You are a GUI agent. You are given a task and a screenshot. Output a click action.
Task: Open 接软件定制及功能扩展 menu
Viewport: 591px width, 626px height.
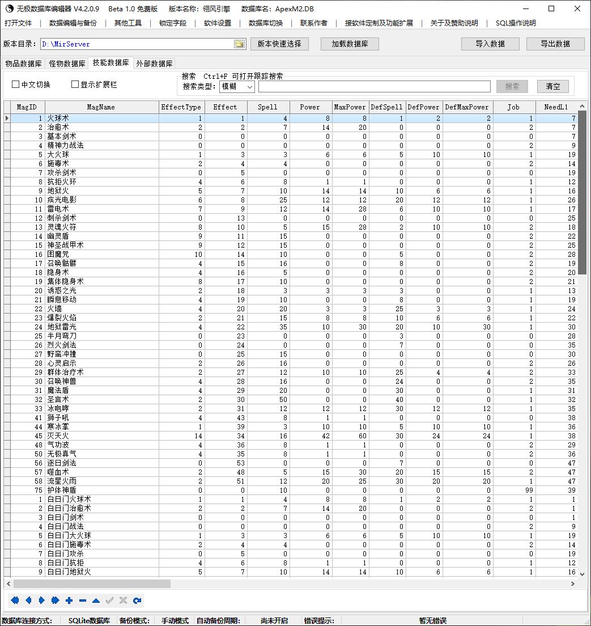point(379,23)
